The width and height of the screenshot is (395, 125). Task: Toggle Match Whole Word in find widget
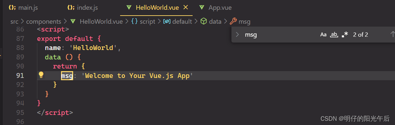(x=334, y=34)
